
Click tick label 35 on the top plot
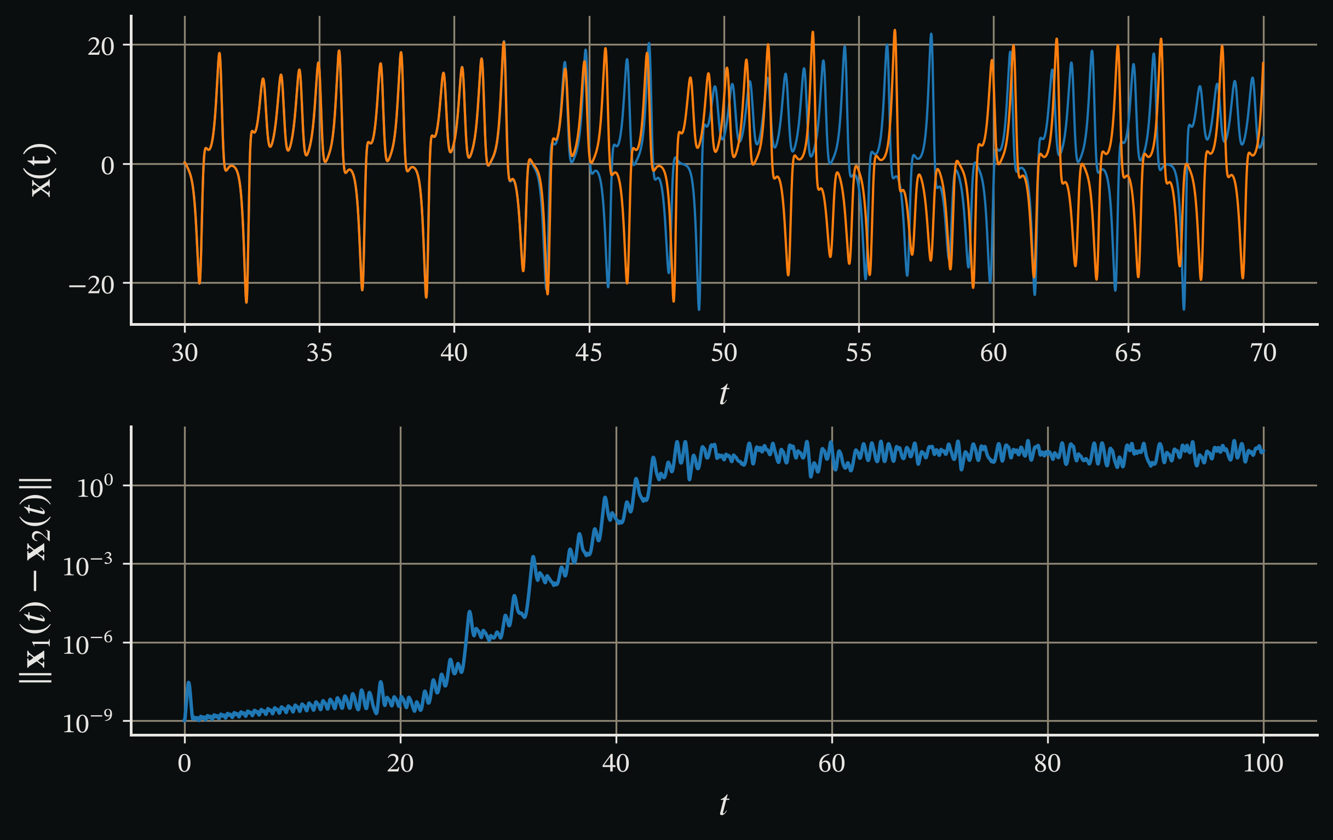(x=319, y=353)
